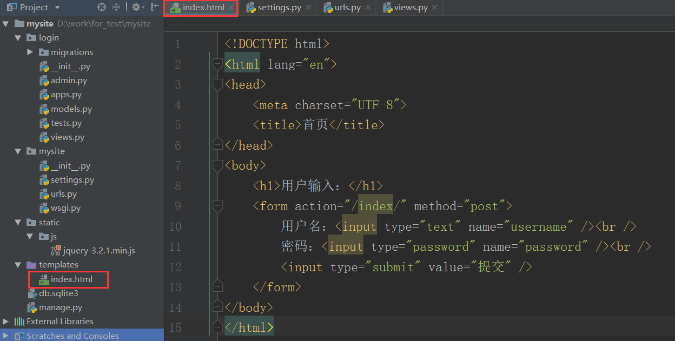Close the index.html editor tab

pos(231,8)
